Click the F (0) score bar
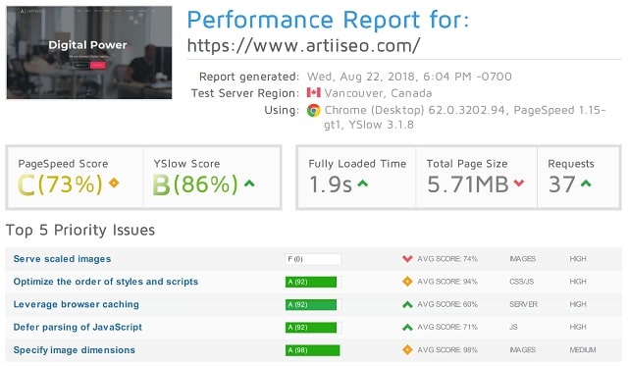628x367 pixels. (313, 259)
